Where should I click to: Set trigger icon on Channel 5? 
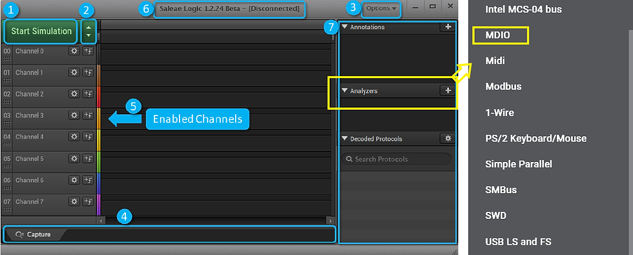click(88, 158)
